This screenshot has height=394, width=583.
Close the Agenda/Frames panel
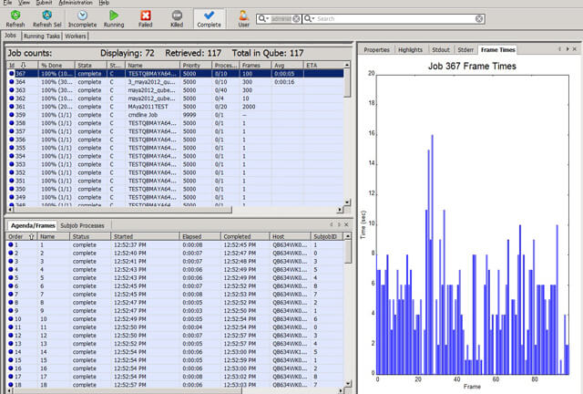pos(346,224)
